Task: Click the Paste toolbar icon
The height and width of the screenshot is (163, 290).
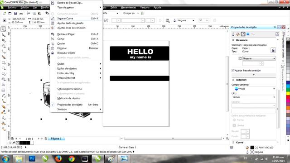Action: click(39, 13)
